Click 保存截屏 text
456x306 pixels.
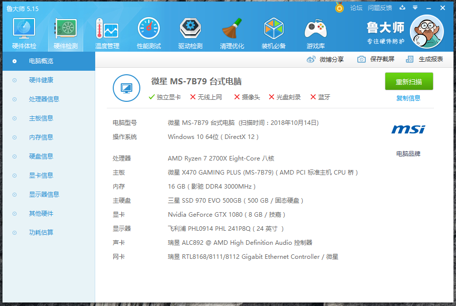click(382, 59)
